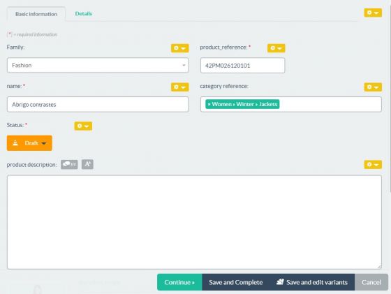The height and width of the screenshot is (294, 391).
Task: Click the Continue button
Action: coord(179,282)
